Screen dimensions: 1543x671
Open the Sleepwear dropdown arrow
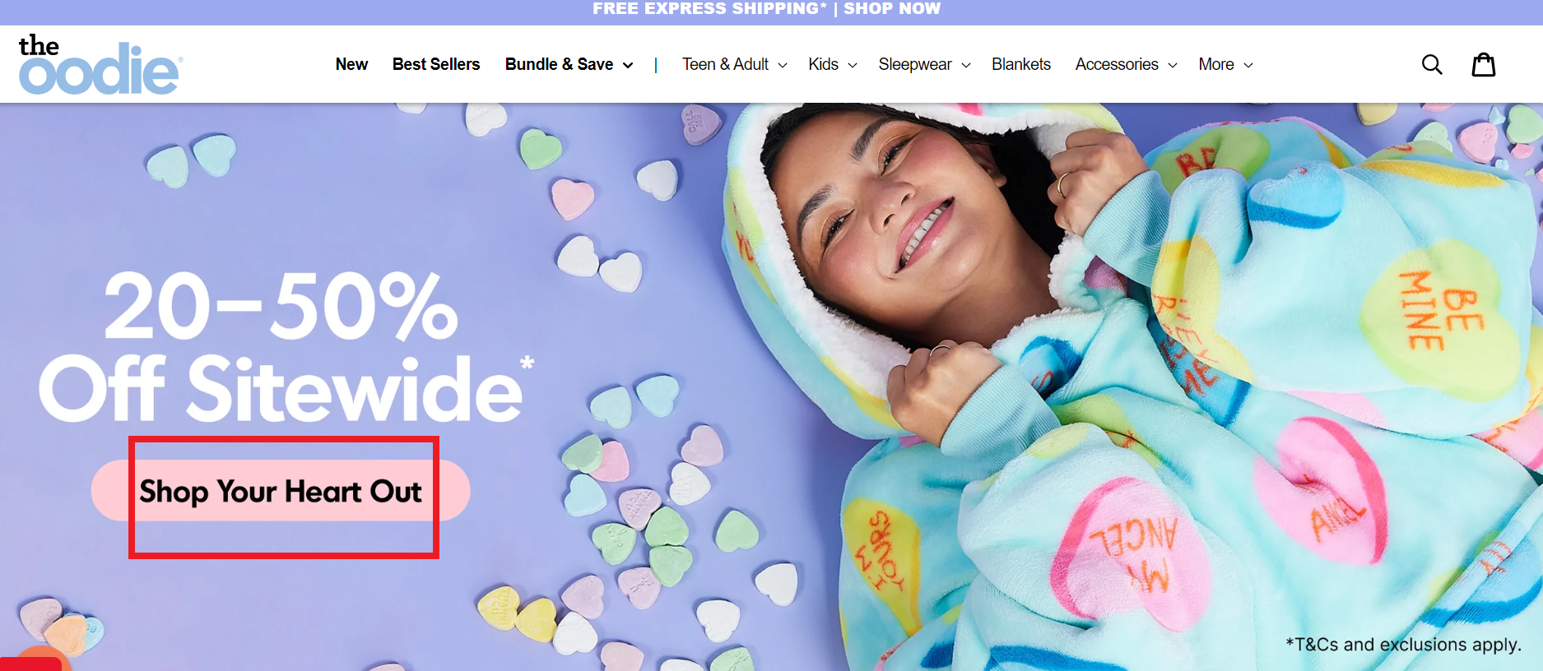click(x=966, y=65)
